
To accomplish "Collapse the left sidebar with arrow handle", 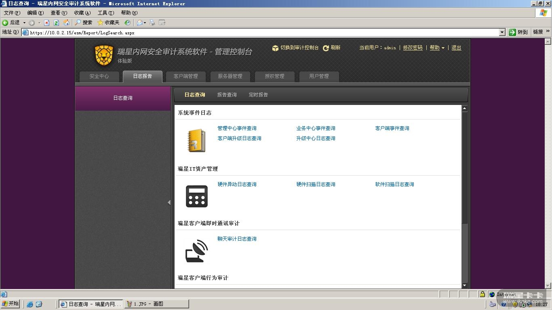I will click(x=169, y=203).
